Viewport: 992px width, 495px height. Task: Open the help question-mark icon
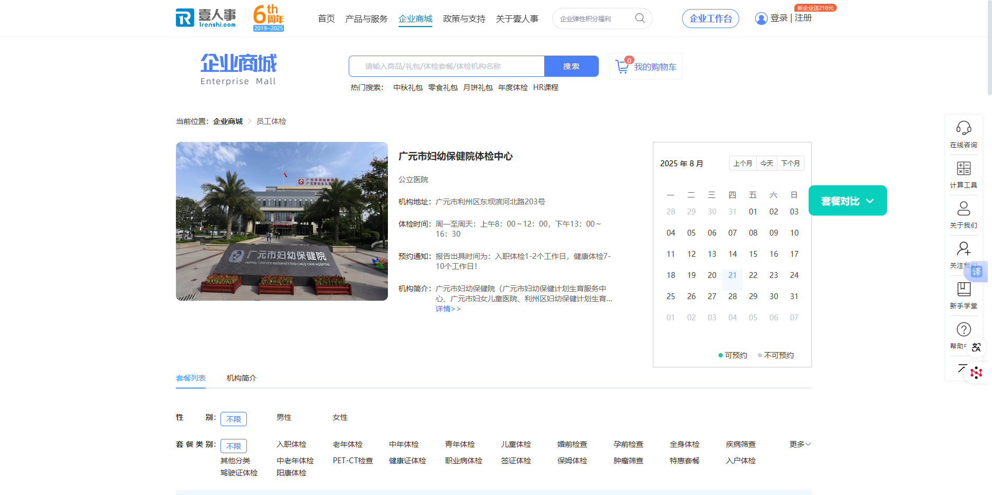[963, 329]
